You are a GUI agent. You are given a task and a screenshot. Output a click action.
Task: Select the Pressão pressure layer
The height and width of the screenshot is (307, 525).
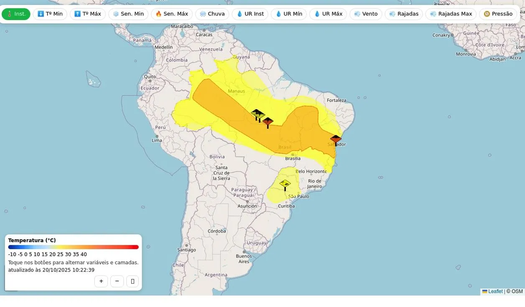498,14
